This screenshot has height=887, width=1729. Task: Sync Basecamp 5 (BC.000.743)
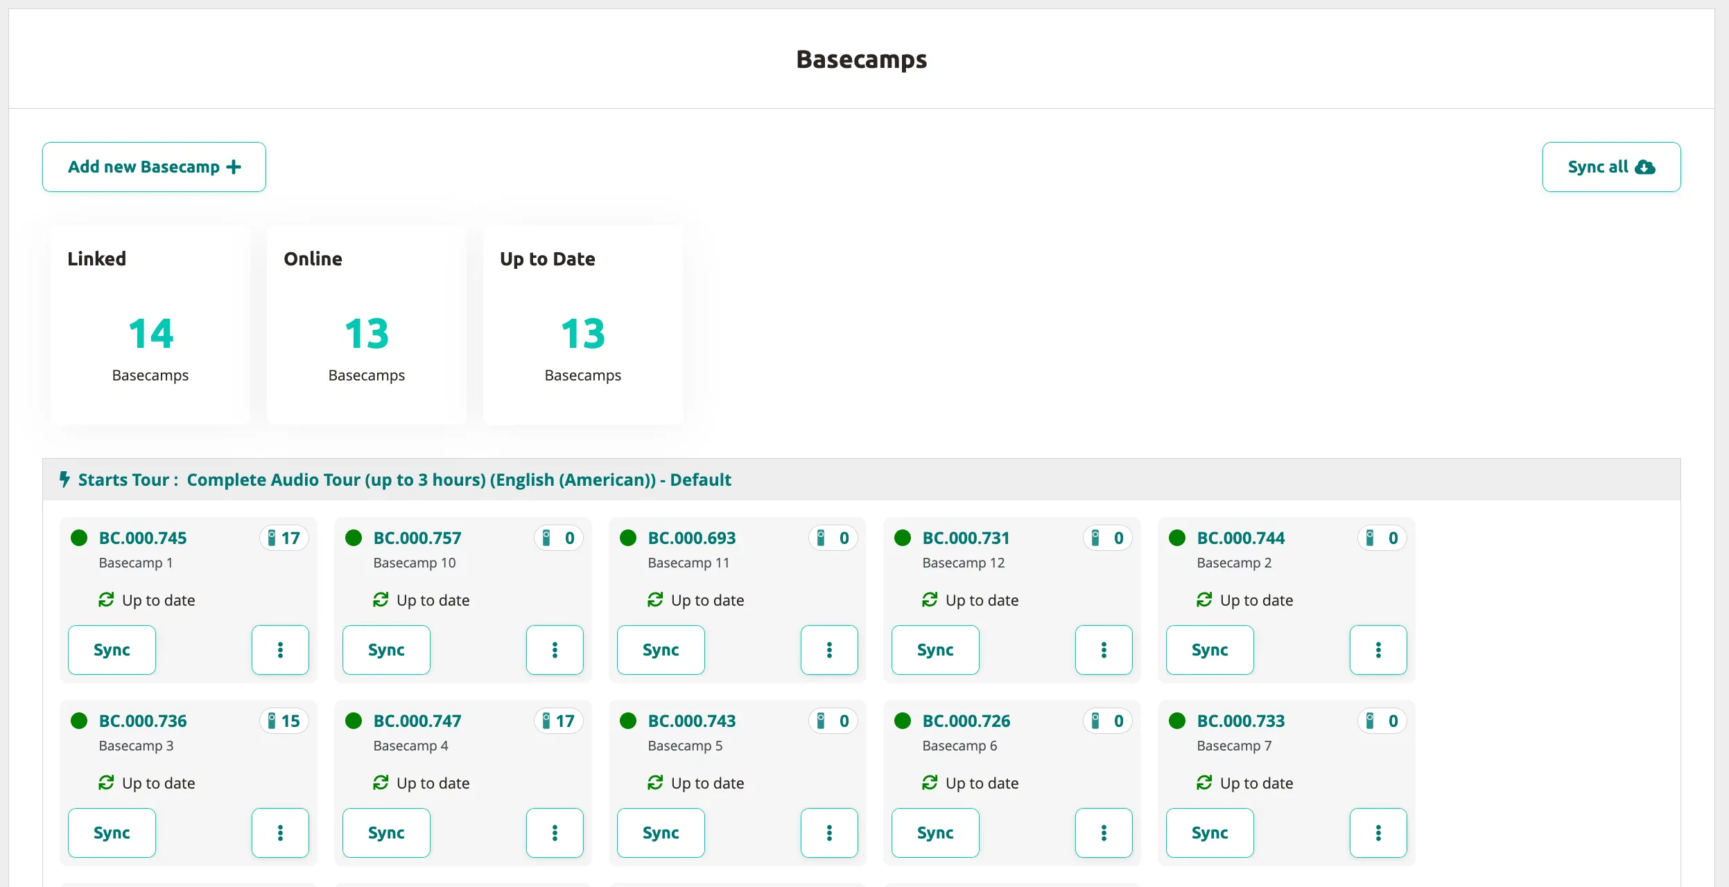661,833
